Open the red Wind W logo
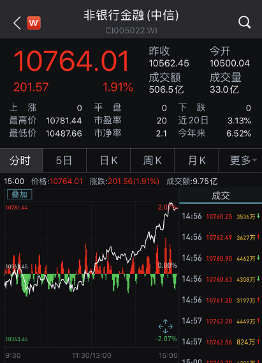The height and width of the screenshot is (363, 262). (34, 23)
